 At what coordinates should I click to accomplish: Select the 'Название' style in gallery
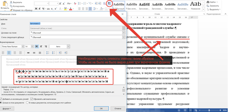click(196, 6)
